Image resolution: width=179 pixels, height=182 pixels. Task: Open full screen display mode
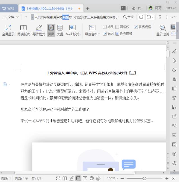click(x=8, y=30)
